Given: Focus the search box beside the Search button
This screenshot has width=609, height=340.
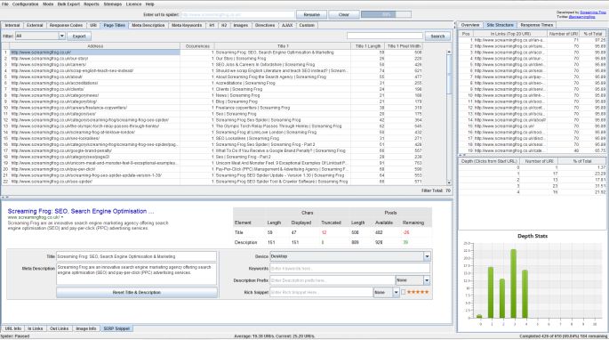Looking at the screenshot, I should tap(385, 36).
